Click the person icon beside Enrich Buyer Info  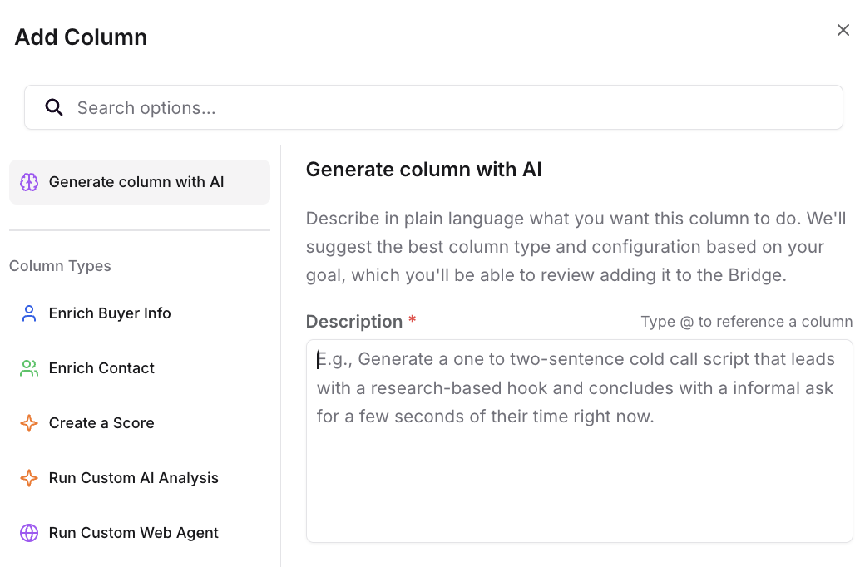coord(29,313)
